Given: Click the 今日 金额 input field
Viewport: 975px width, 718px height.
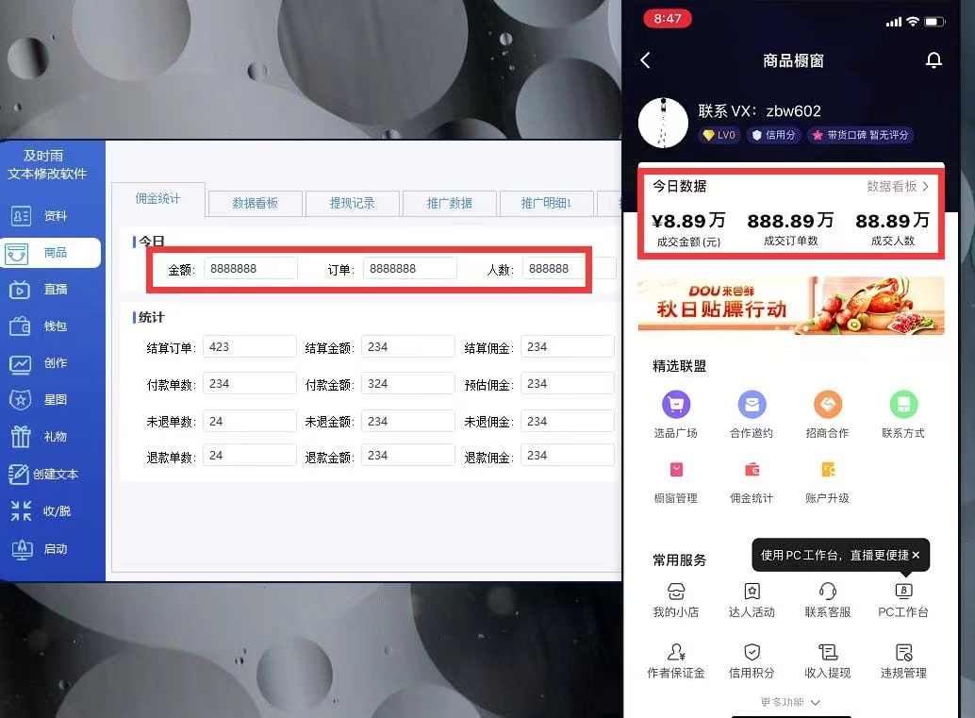Looking at the screenshot, I should [250, 269].
